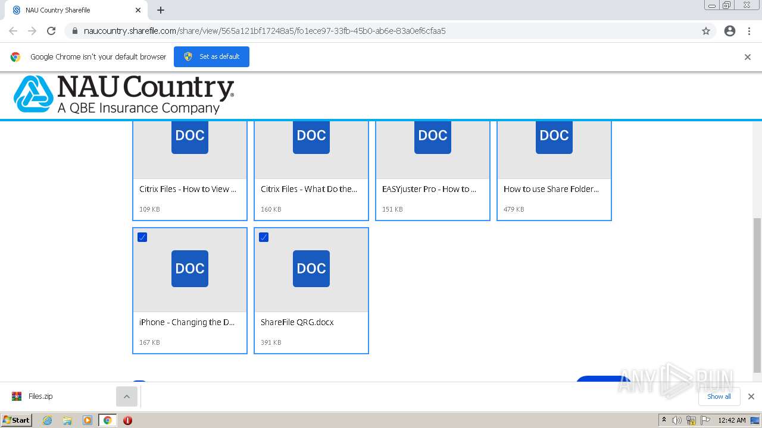Uncheck the ShareFile QRG.docx checkbox

coord(264,237)
